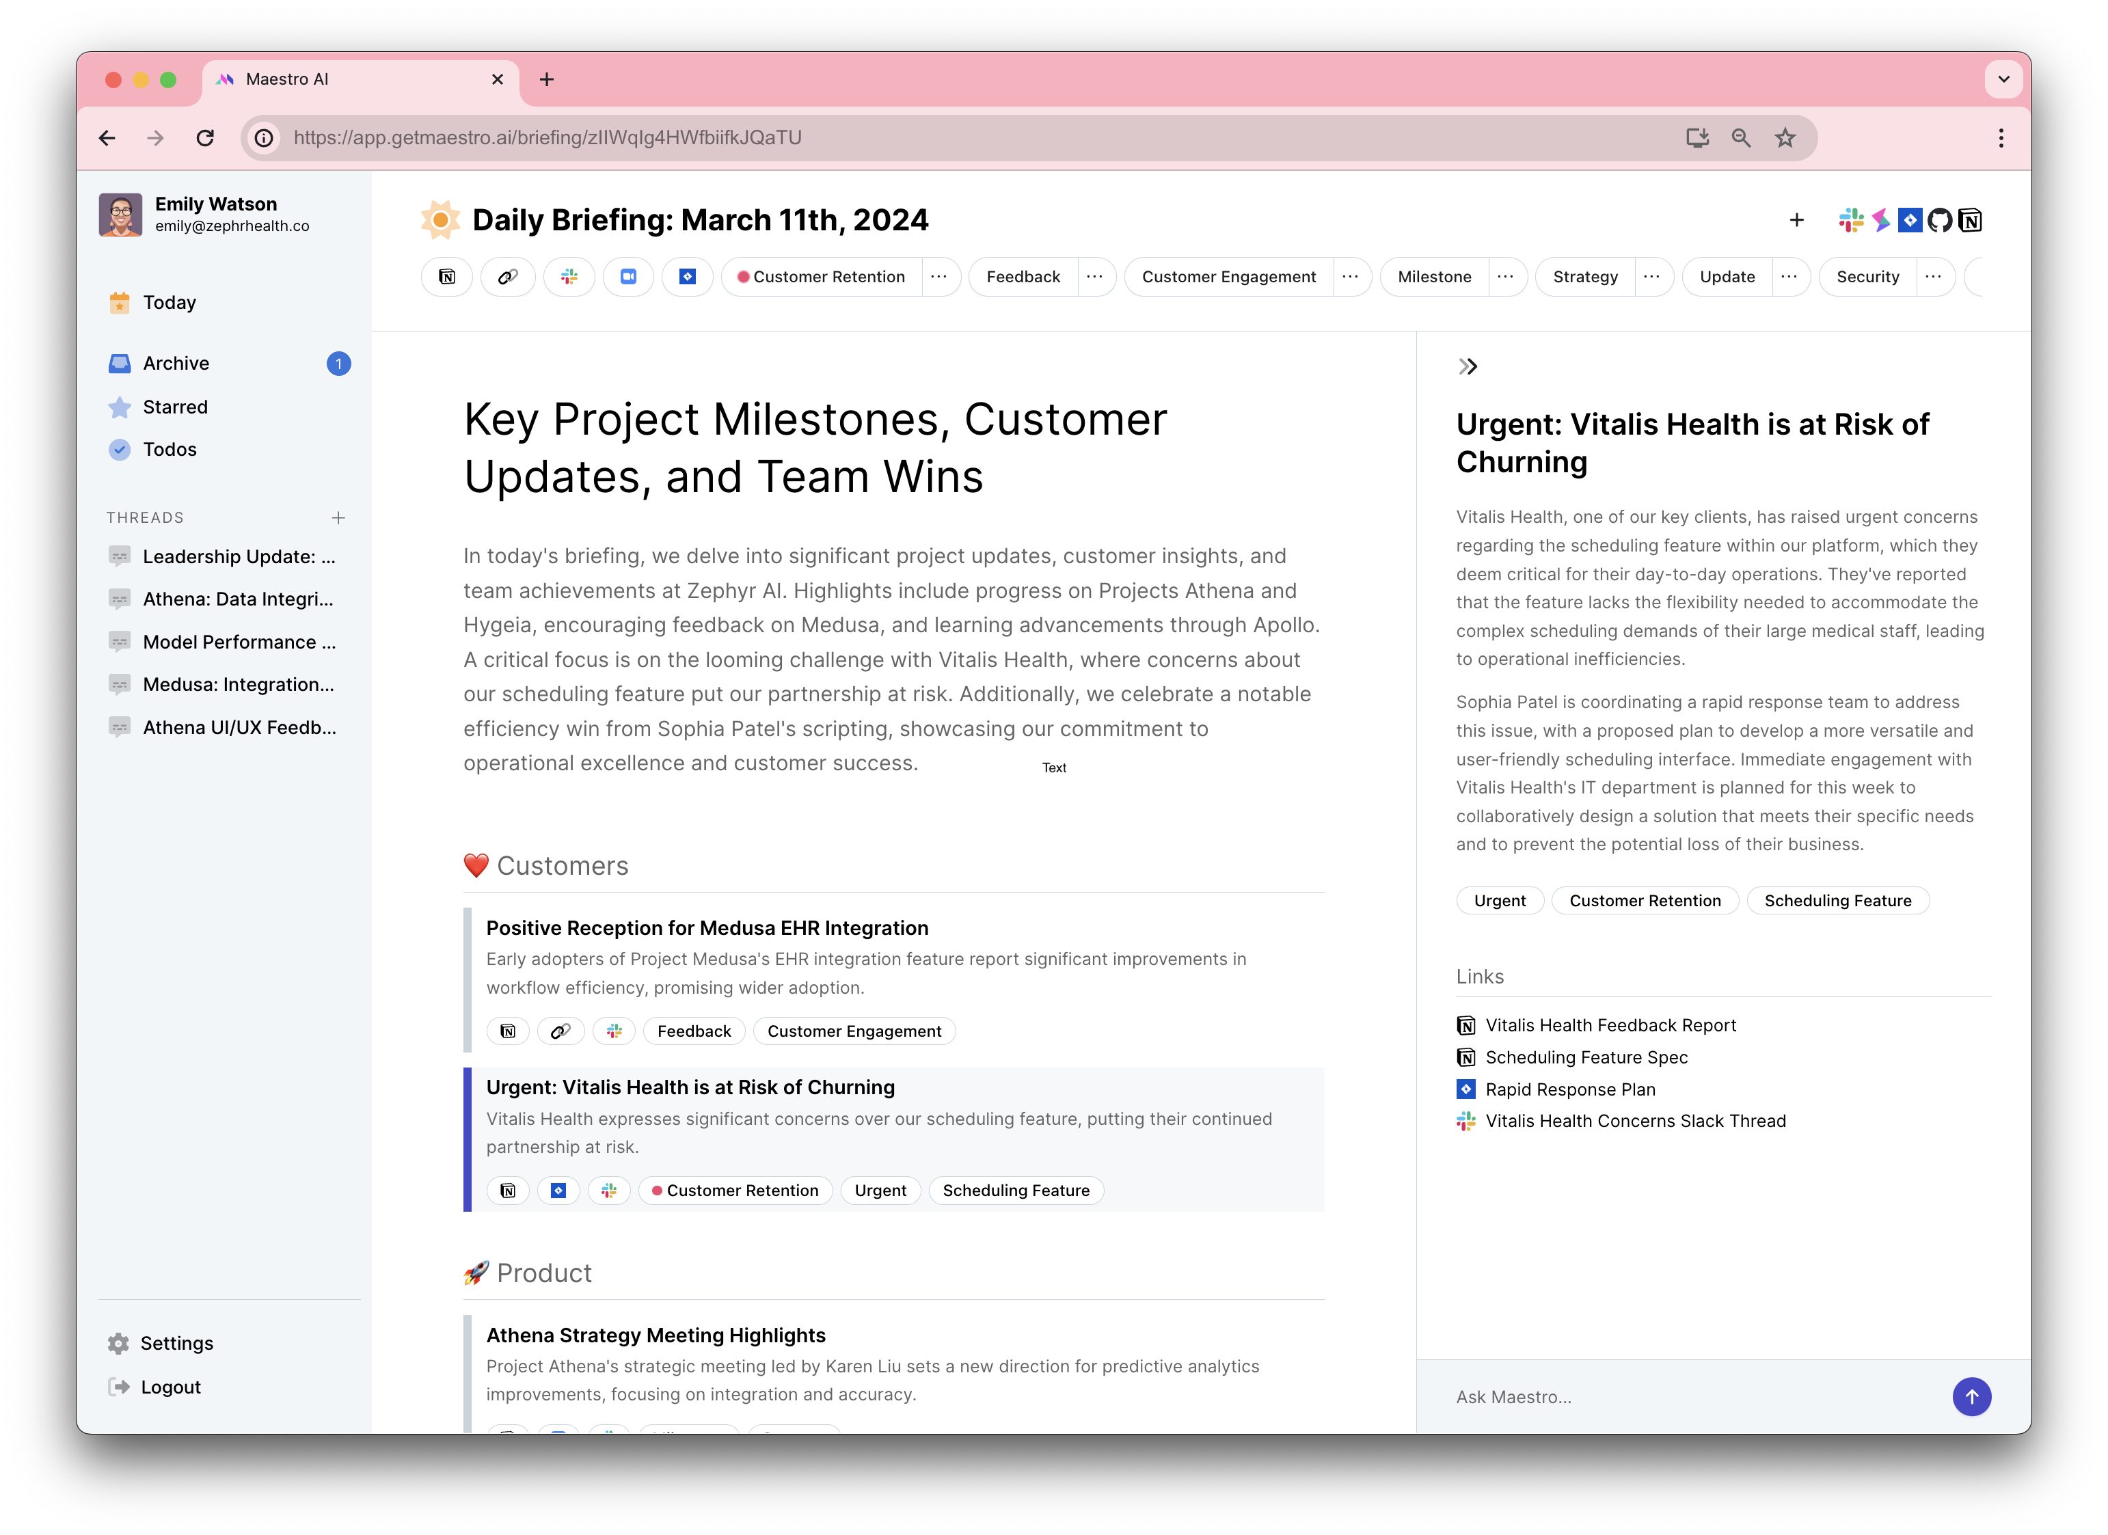Image resolution: width=2108 pixels, height=1535 pixels.
Task: Open the Vitalis Health Feedback Report link
Action: (x=1612, y=1025)
